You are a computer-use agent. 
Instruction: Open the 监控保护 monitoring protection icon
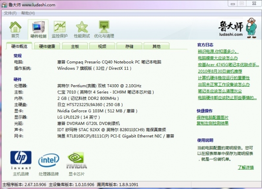(60, 29)
